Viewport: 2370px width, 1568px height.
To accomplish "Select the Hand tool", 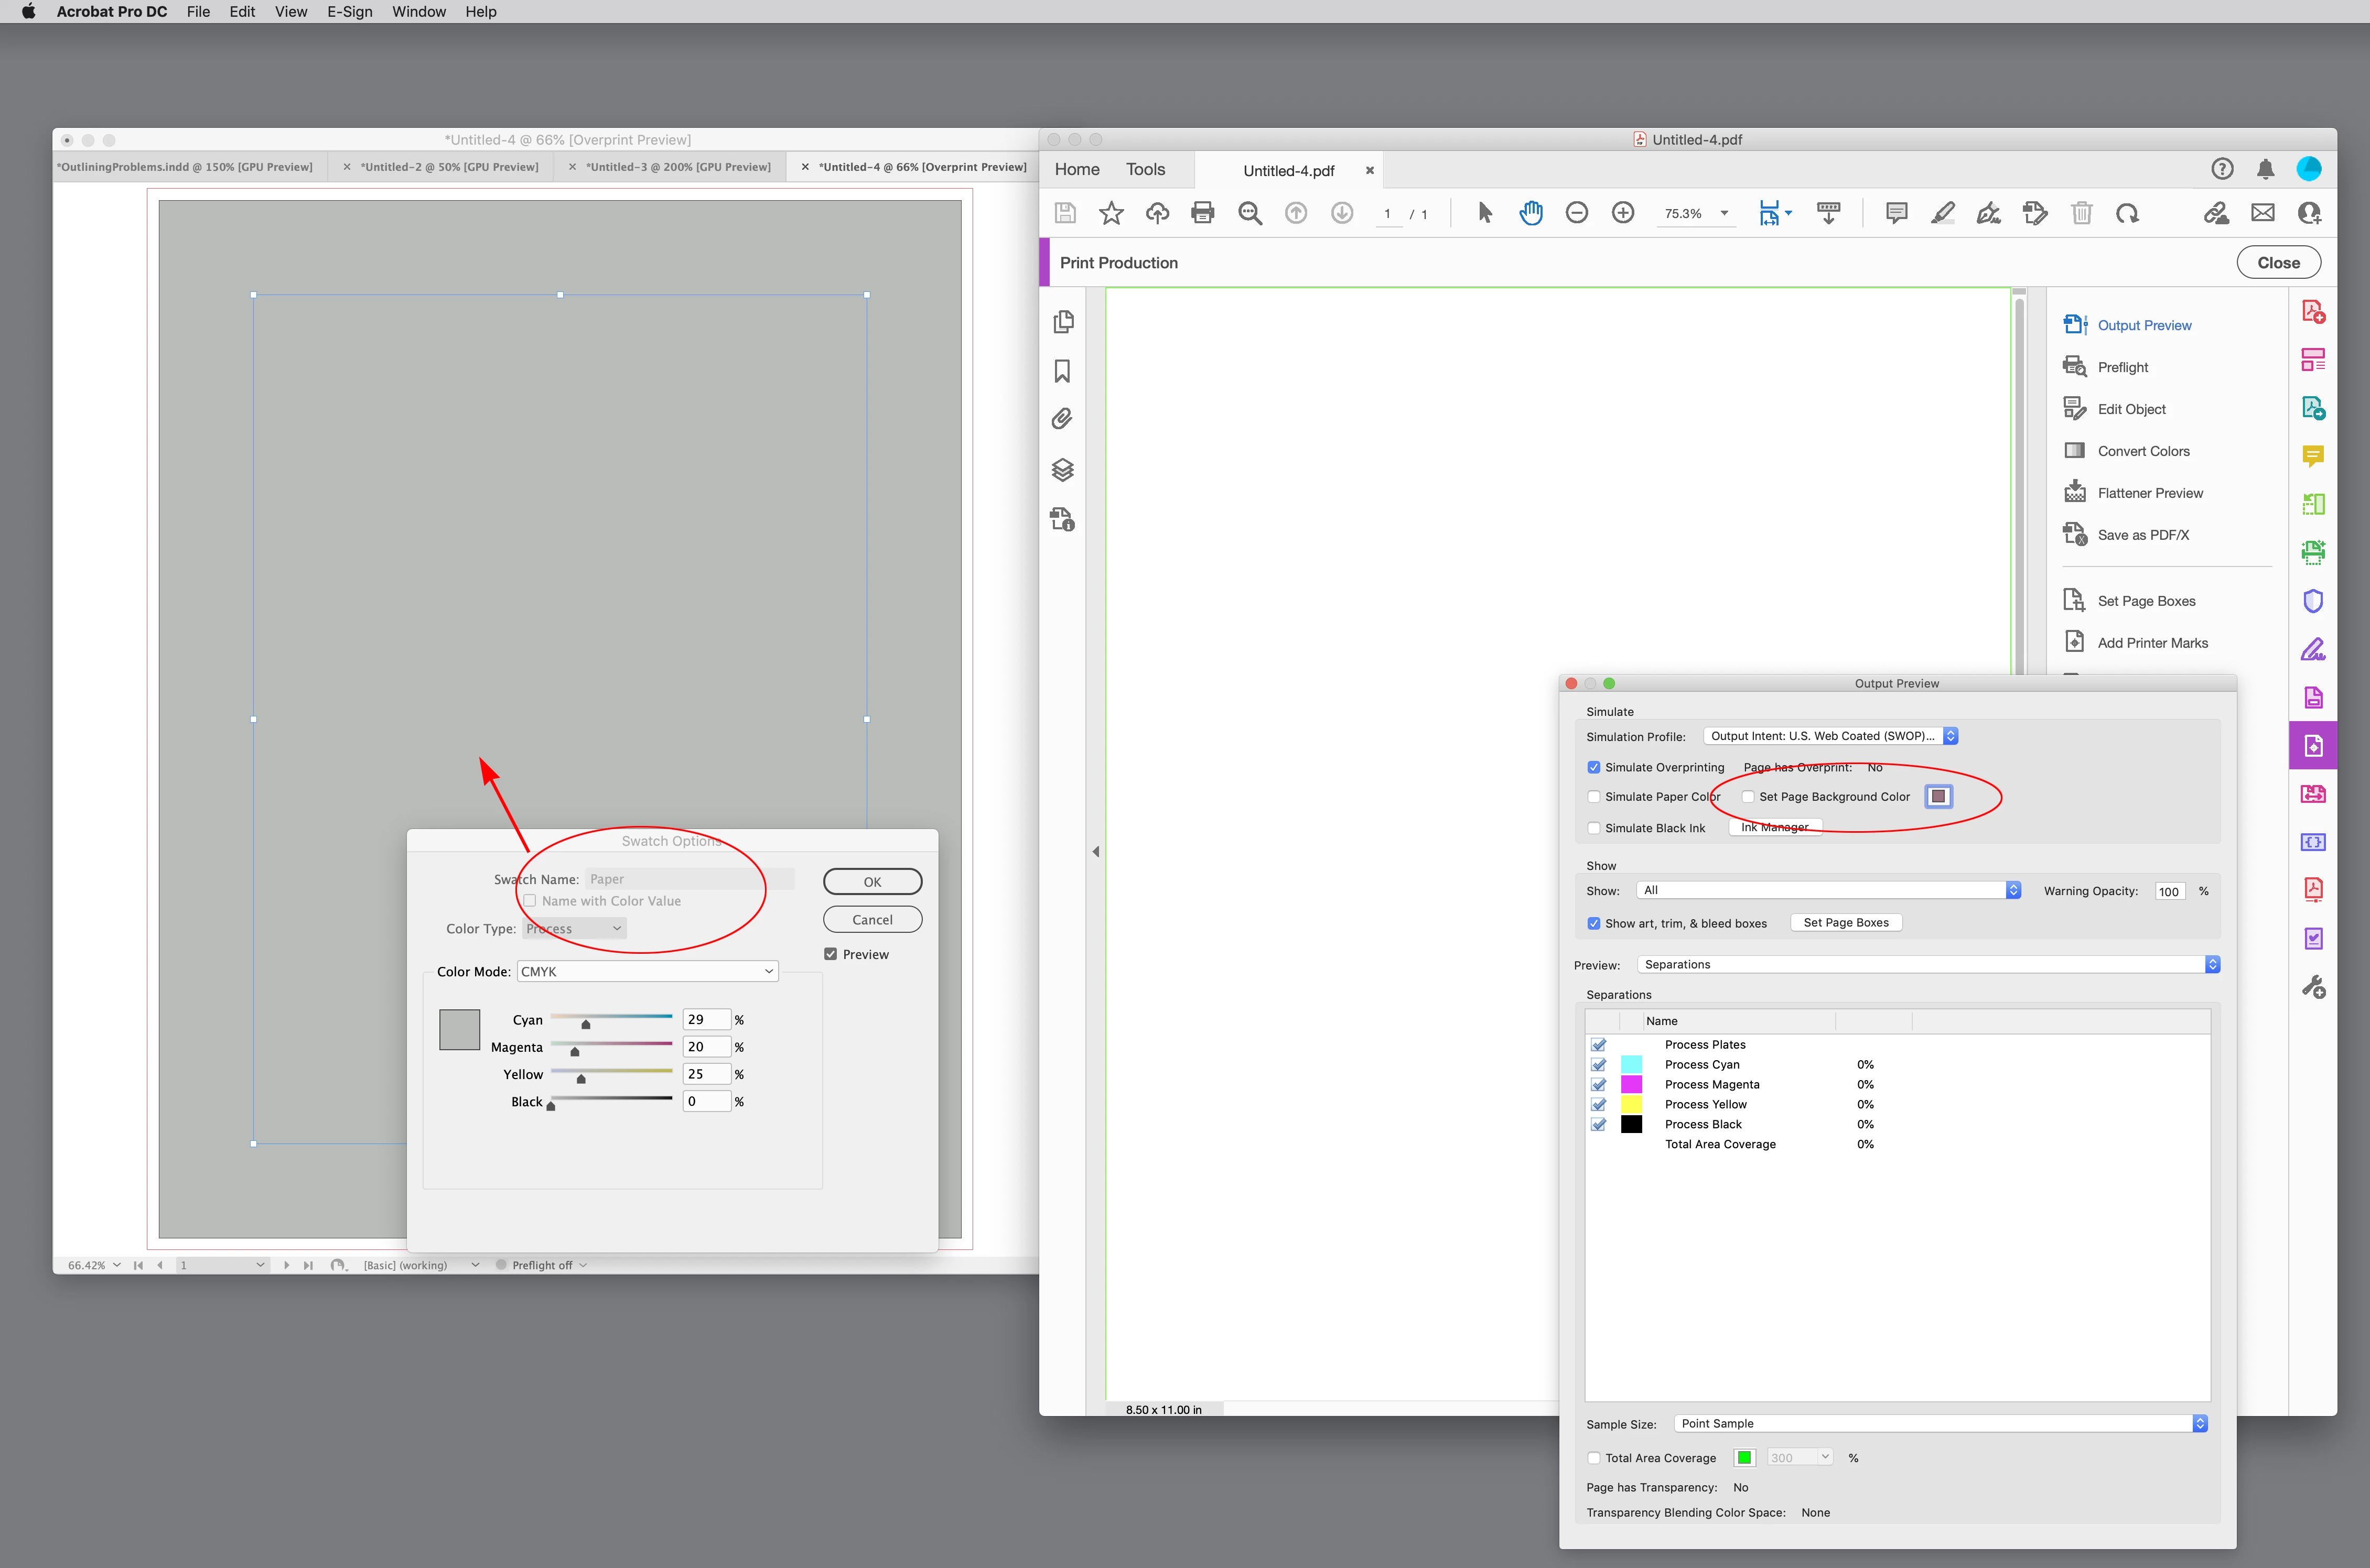I will pos(1531,213).
